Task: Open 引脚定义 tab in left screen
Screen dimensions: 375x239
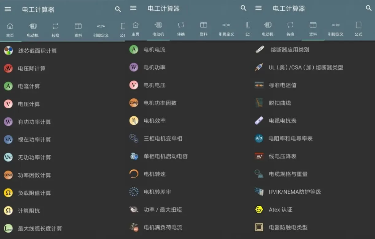Action: (101, 30)
